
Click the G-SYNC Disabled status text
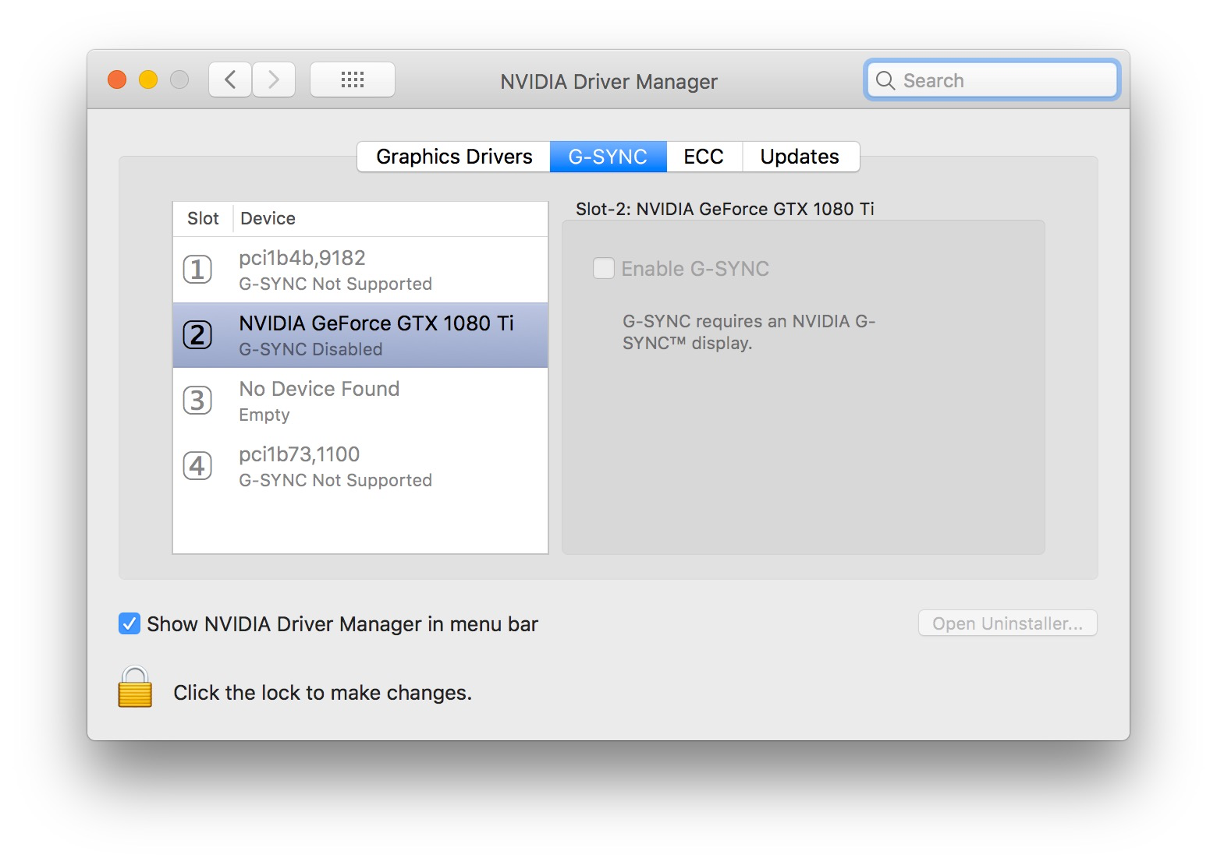tap(310, 350)
